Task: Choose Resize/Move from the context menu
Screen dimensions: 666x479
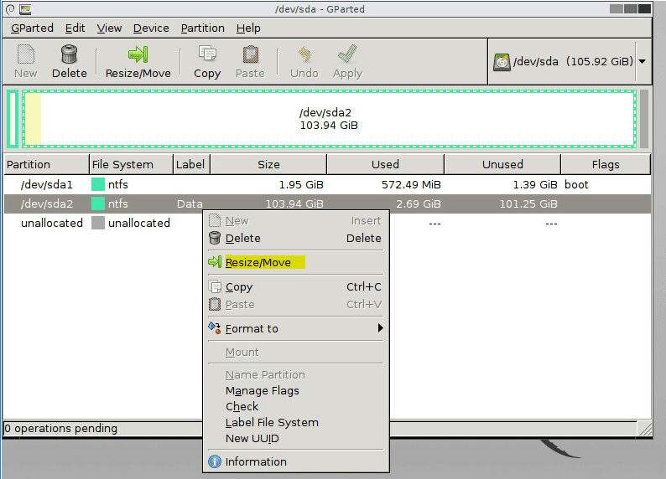Action: 295,262
